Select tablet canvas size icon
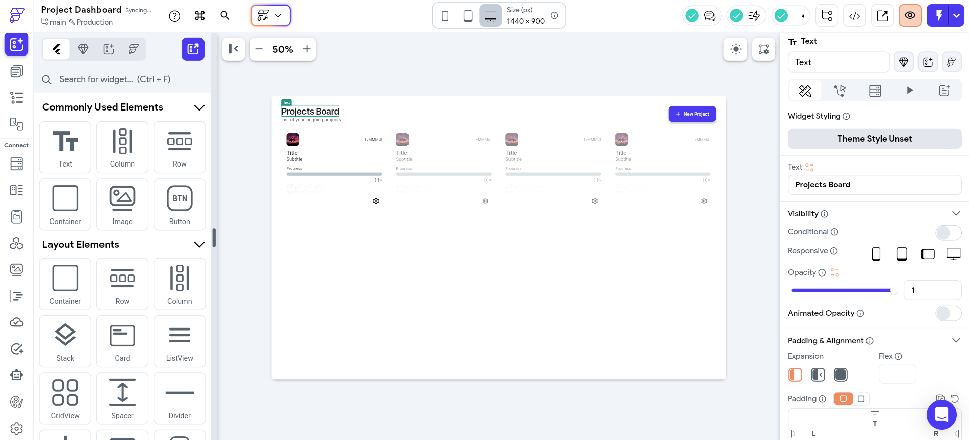Image resolution: width=969 pixels, height=440 pixels. (468, 16)
